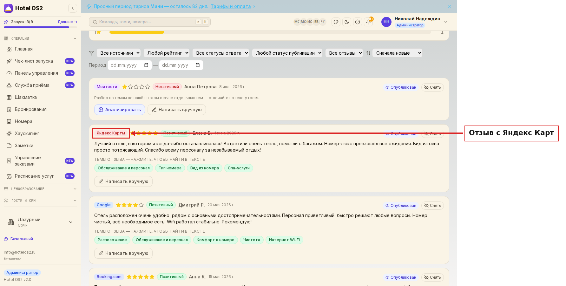Unpublish Google review with Снять button
This screenshot has width=566, height=286.
coord(432,206)
